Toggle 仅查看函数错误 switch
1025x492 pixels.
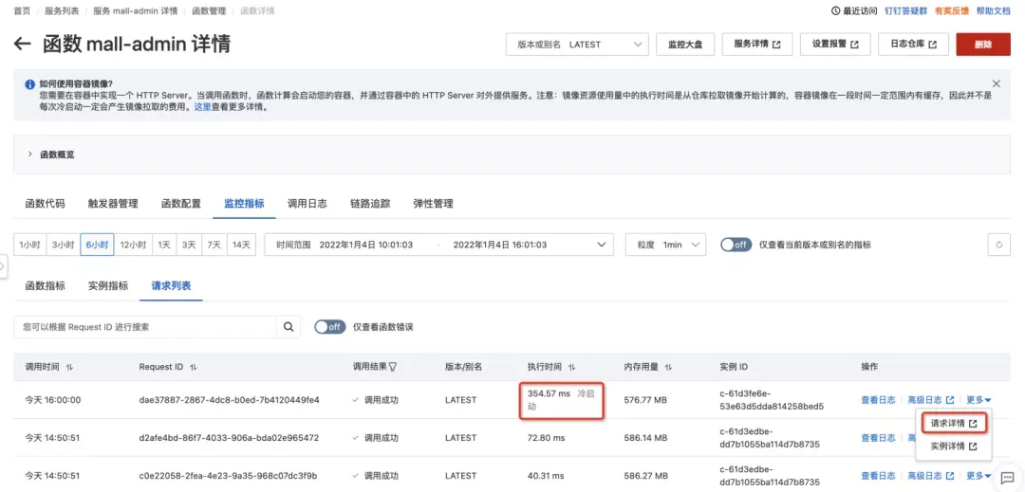click(x=329, y=327)
